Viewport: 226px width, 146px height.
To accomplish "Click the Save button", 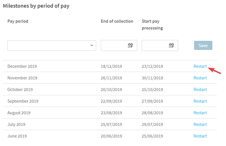I will [203, 45].
